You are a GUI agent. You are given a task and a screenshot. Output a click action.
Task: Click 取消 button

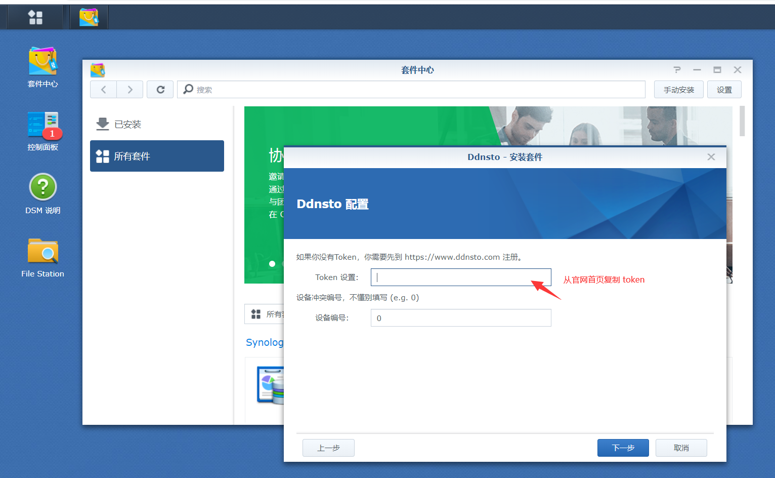coord(681,448)
